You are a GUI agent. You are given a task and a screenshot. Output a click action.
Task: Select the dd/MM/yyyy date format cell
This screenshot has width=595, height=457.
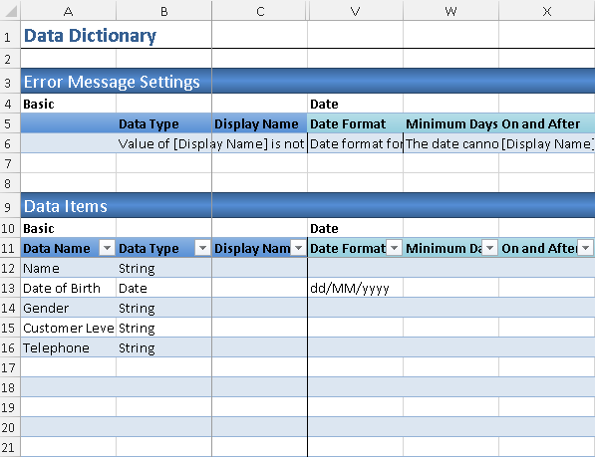click(x=355, y=288)
